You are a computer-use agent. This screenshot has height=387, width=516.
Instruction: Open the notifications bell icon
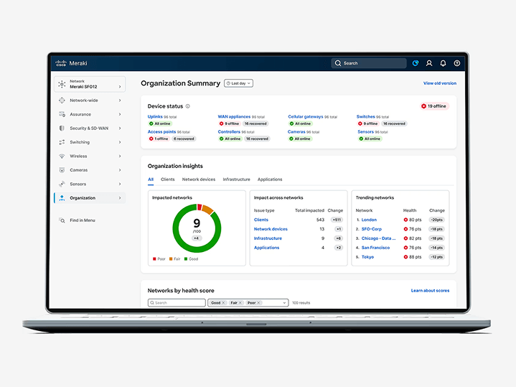443,63
